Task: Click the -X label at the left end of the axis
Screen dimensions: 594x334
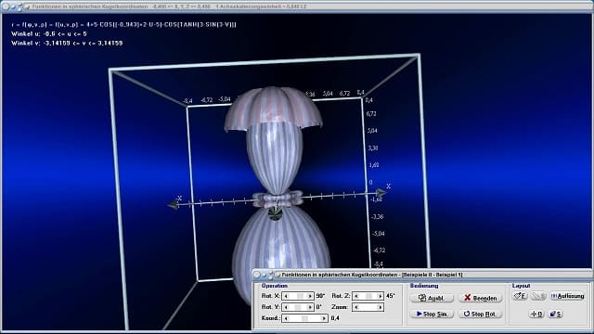Action: coord(179,198)
